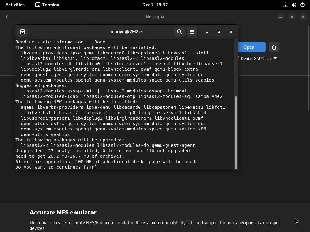Maximize the Nestopia Software window
This screenshot has height=232, width=310.
tap(292, 17)
